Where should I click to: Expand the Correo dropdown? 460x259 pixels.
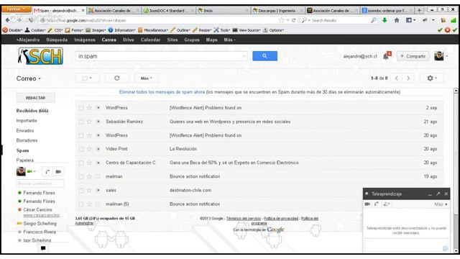click(x=29, y=78)
